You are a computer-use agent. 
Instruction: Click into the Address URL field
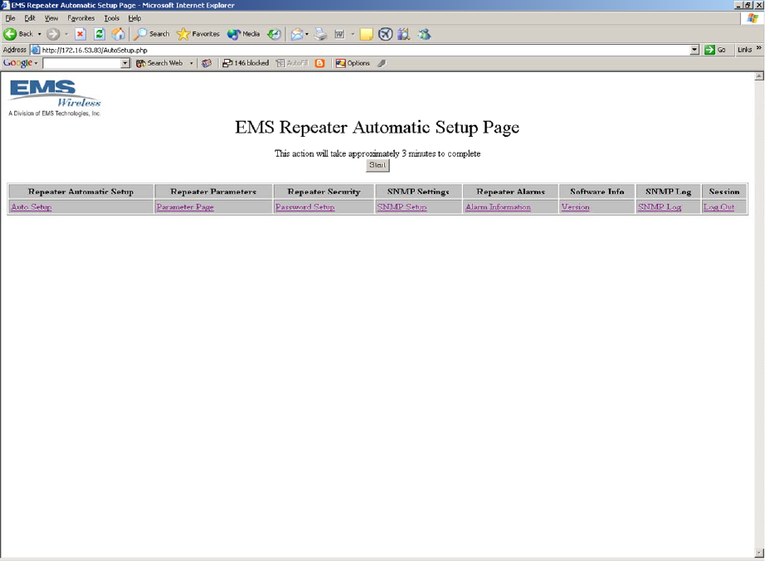coord(365,50)
